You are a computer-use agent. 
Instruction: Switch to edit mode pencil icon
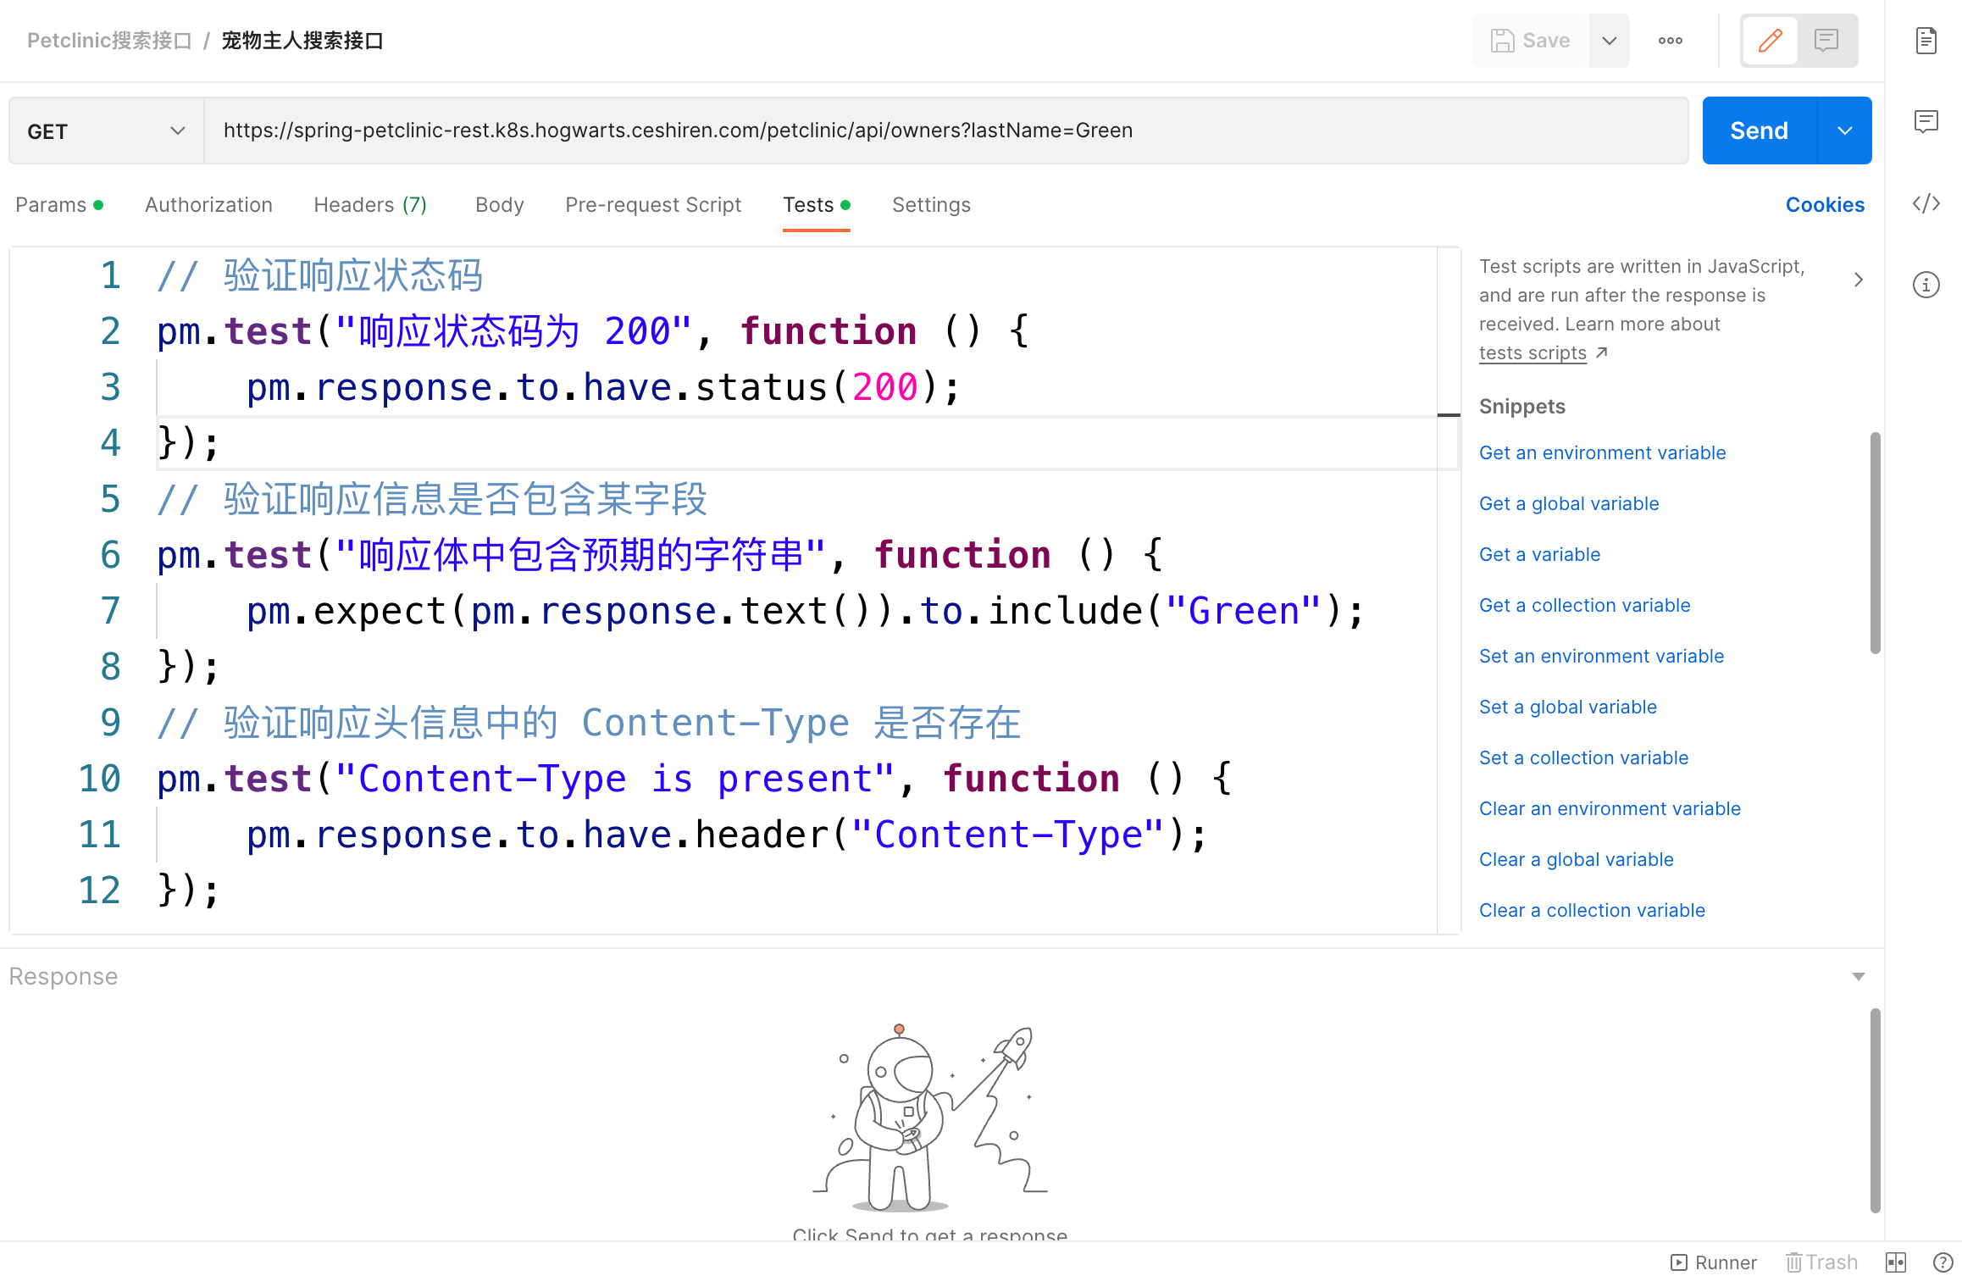pos(1770,41)
